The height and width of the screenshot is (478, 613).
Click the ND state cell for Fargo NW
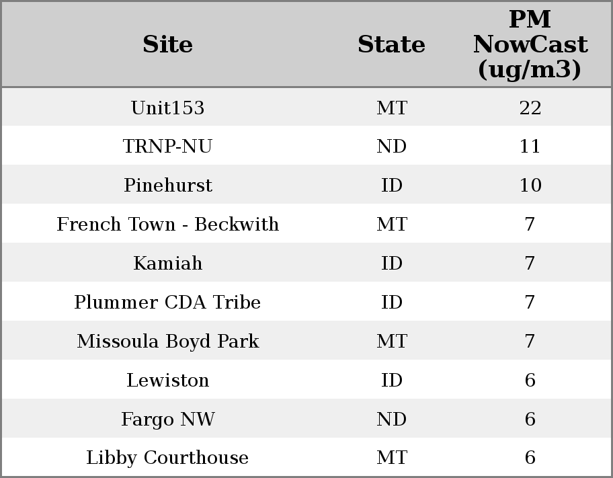pos(391,420)
